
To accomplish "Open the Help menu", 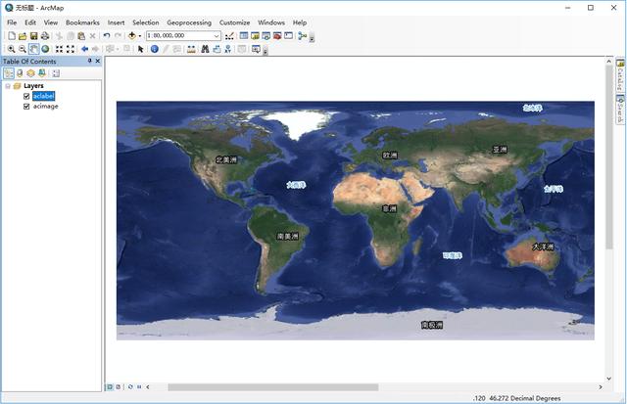I will click(x=300, y=22).
